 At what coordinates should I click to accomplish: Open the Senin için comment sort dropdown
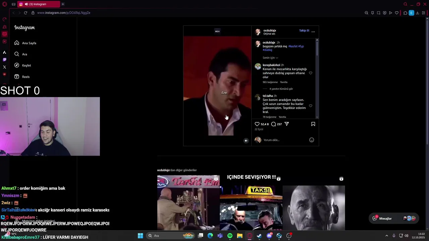click(x=270, y=58)
